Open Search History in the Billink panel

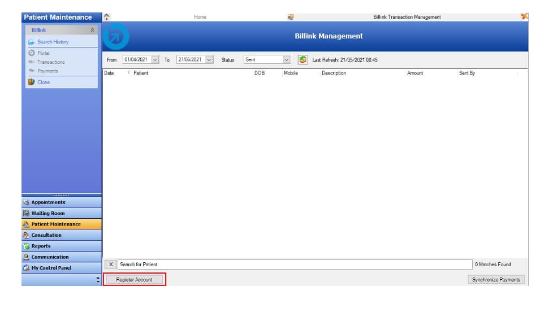coord(53,42)
